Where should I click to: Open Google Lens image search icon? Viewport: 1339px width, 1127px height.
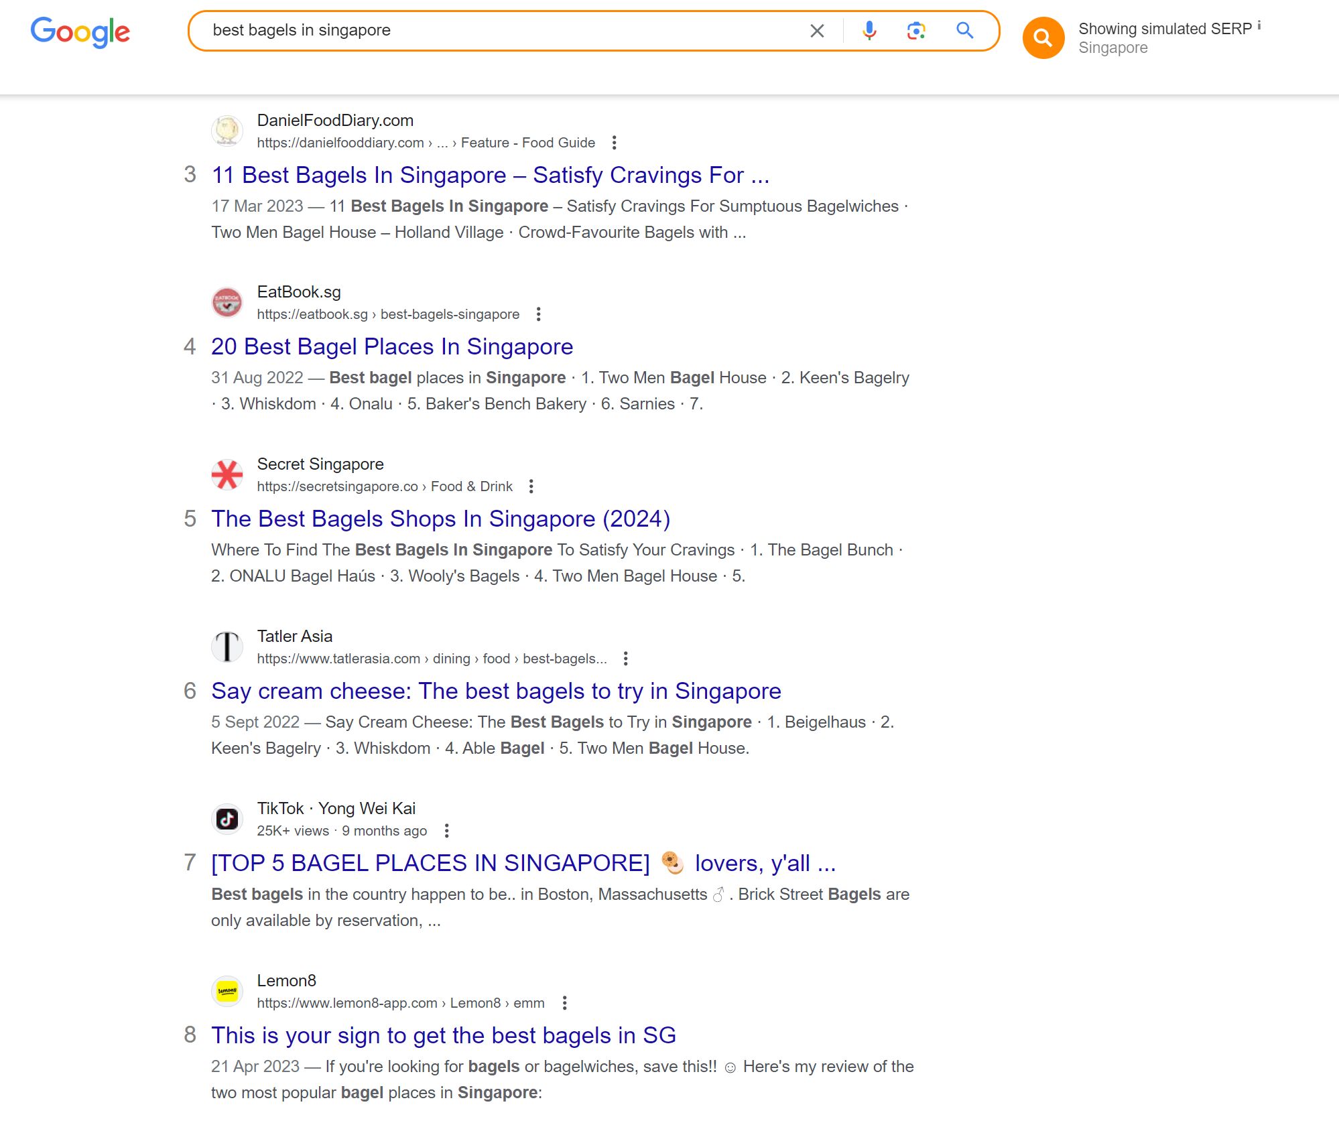[x=915, y=31]
